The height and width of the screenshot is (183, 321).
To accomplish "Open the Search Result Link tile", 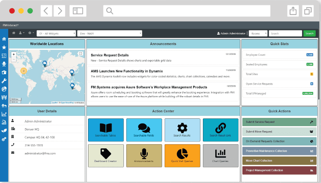I will 221,130.
